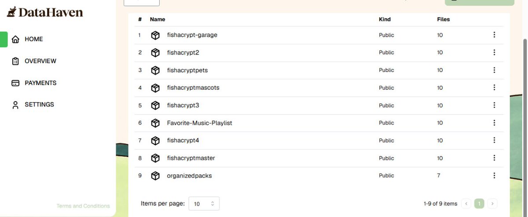Image resolution: width=528 pixels, height=217 pixels.
Task: Click the cube icon for fishacrypt2
Action: 155,53
